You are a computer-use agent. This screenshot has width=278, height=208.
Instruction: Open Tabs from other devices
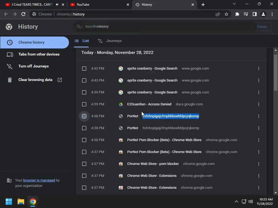34,54
